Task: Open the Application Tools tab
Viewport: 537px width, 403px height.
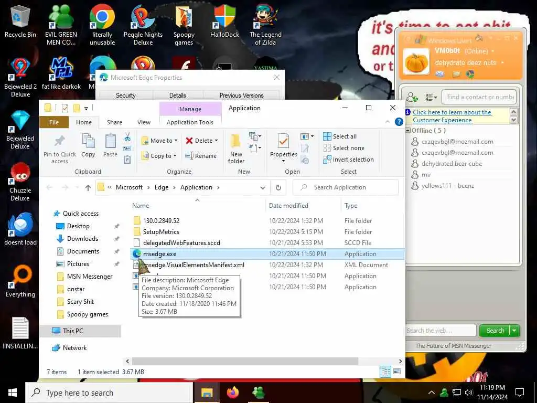Action: click(x=190, y=122)
